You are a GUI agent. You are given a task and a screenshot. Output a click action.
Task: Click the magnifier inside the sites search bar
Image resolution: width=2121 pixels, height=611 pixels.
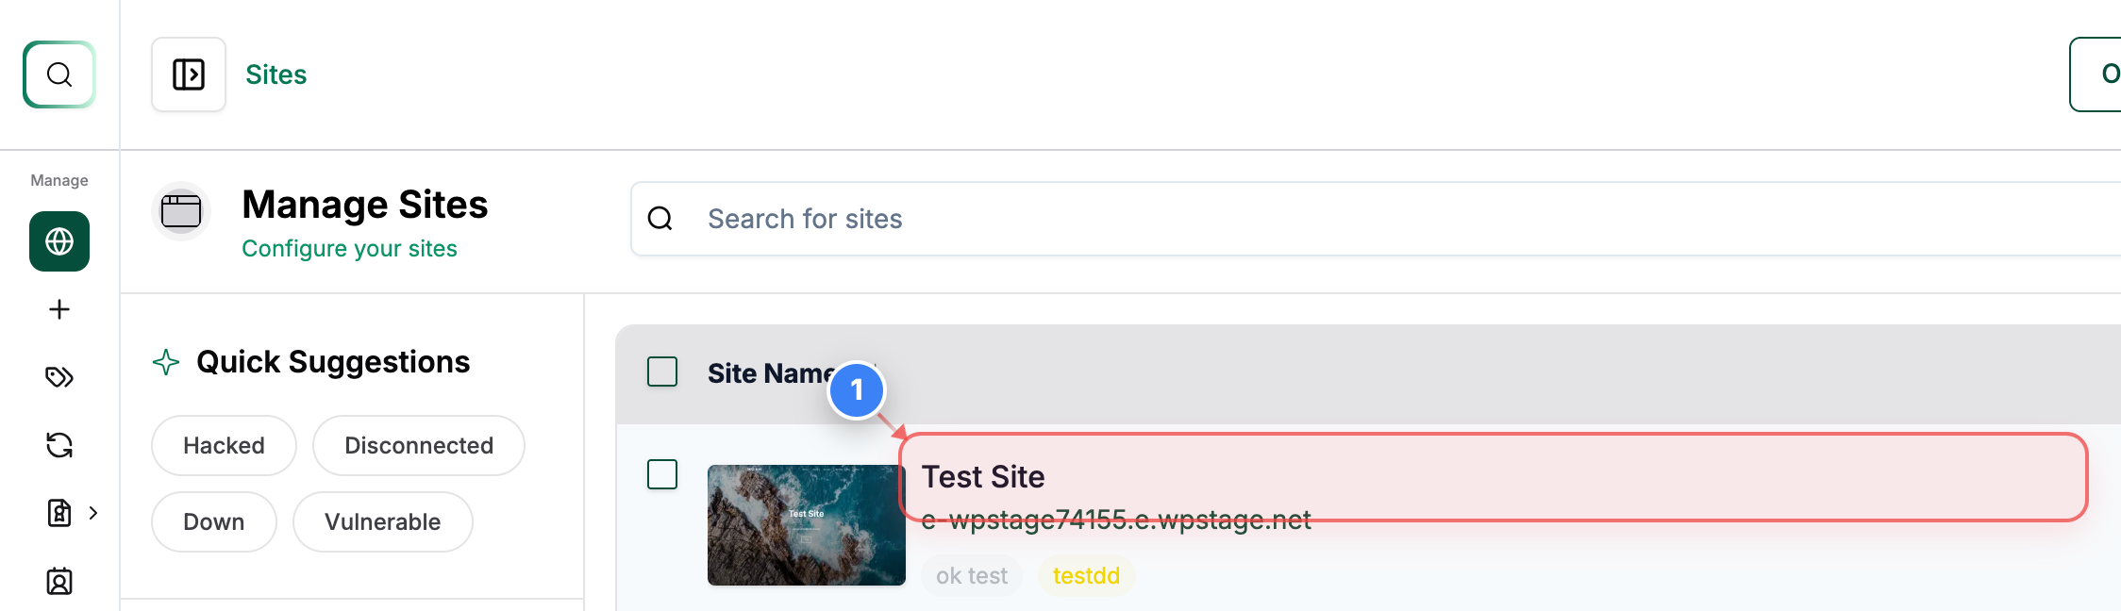point(660,218)
